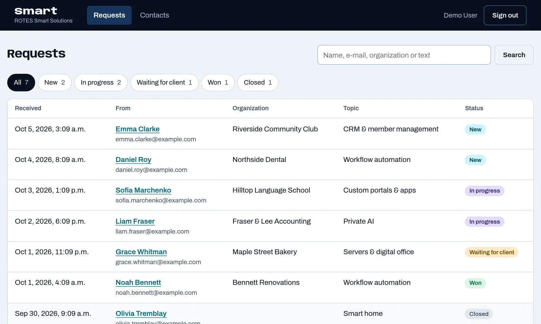Image resolution: width=541 pixels, height=324 pixels.
Task: Click In progress badge in Sofia Marchenko's row
Action: 485,191
